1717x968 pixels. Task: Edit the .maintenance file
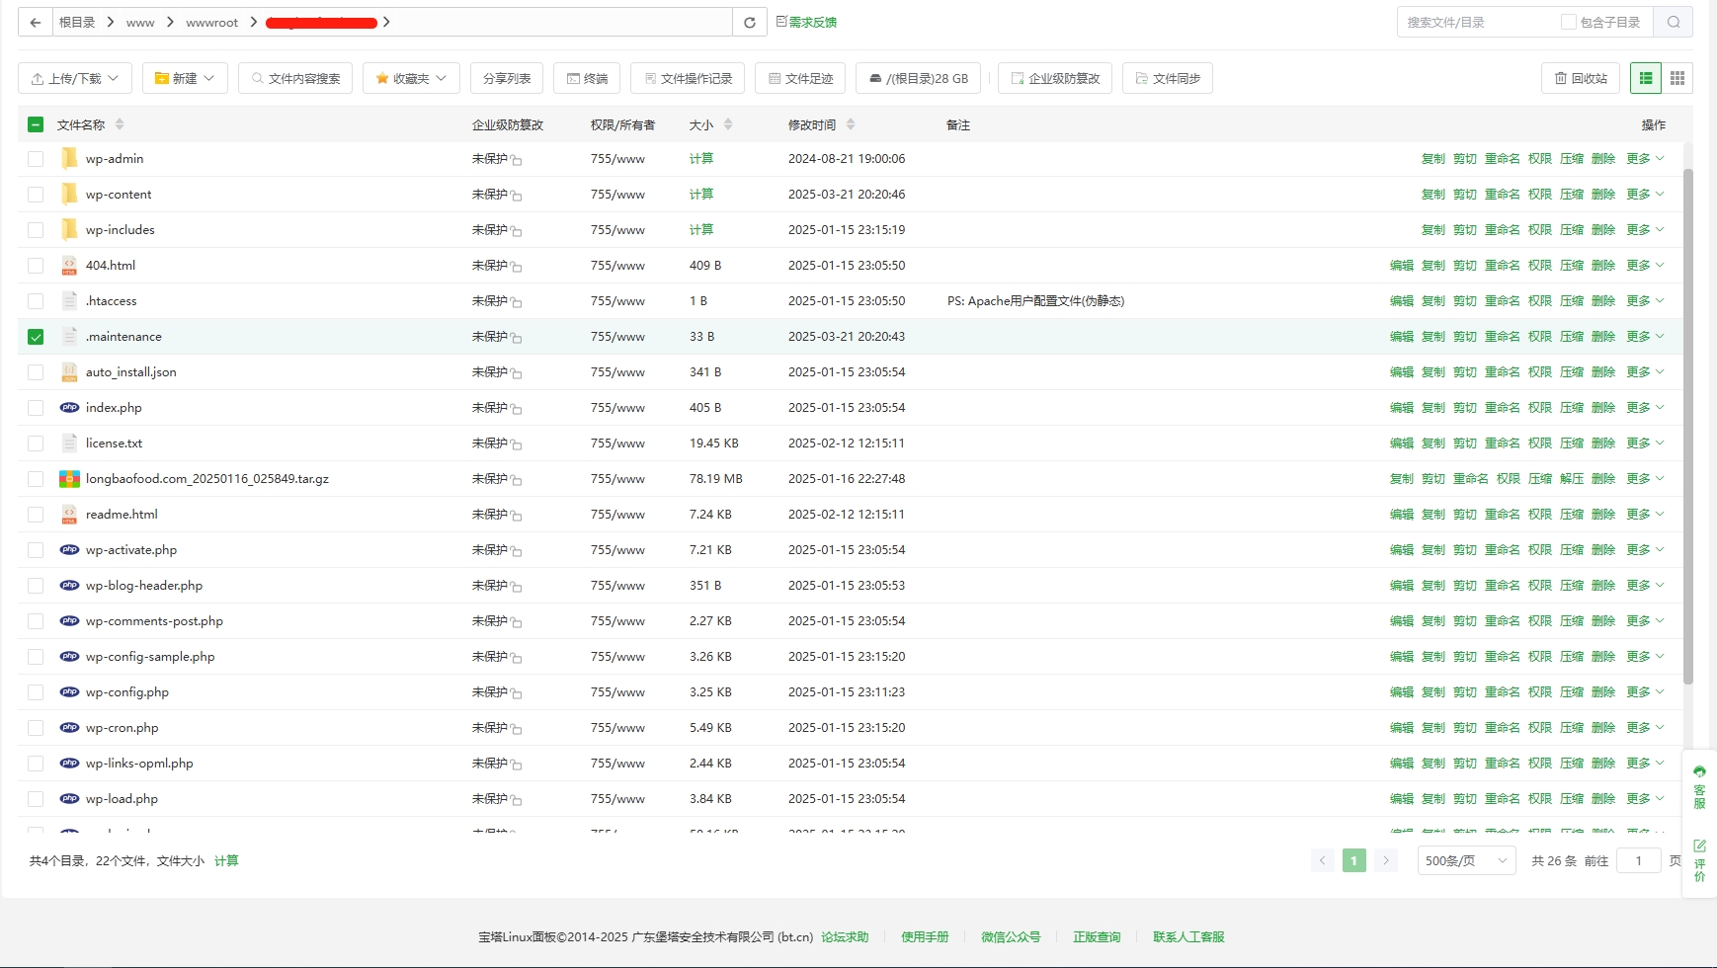1401,336
